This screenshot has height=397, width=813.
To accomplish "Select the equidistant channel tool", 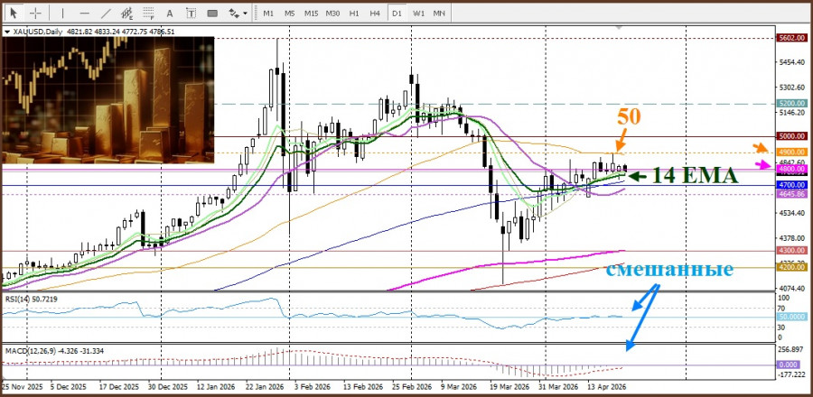I will pos(126,14).
